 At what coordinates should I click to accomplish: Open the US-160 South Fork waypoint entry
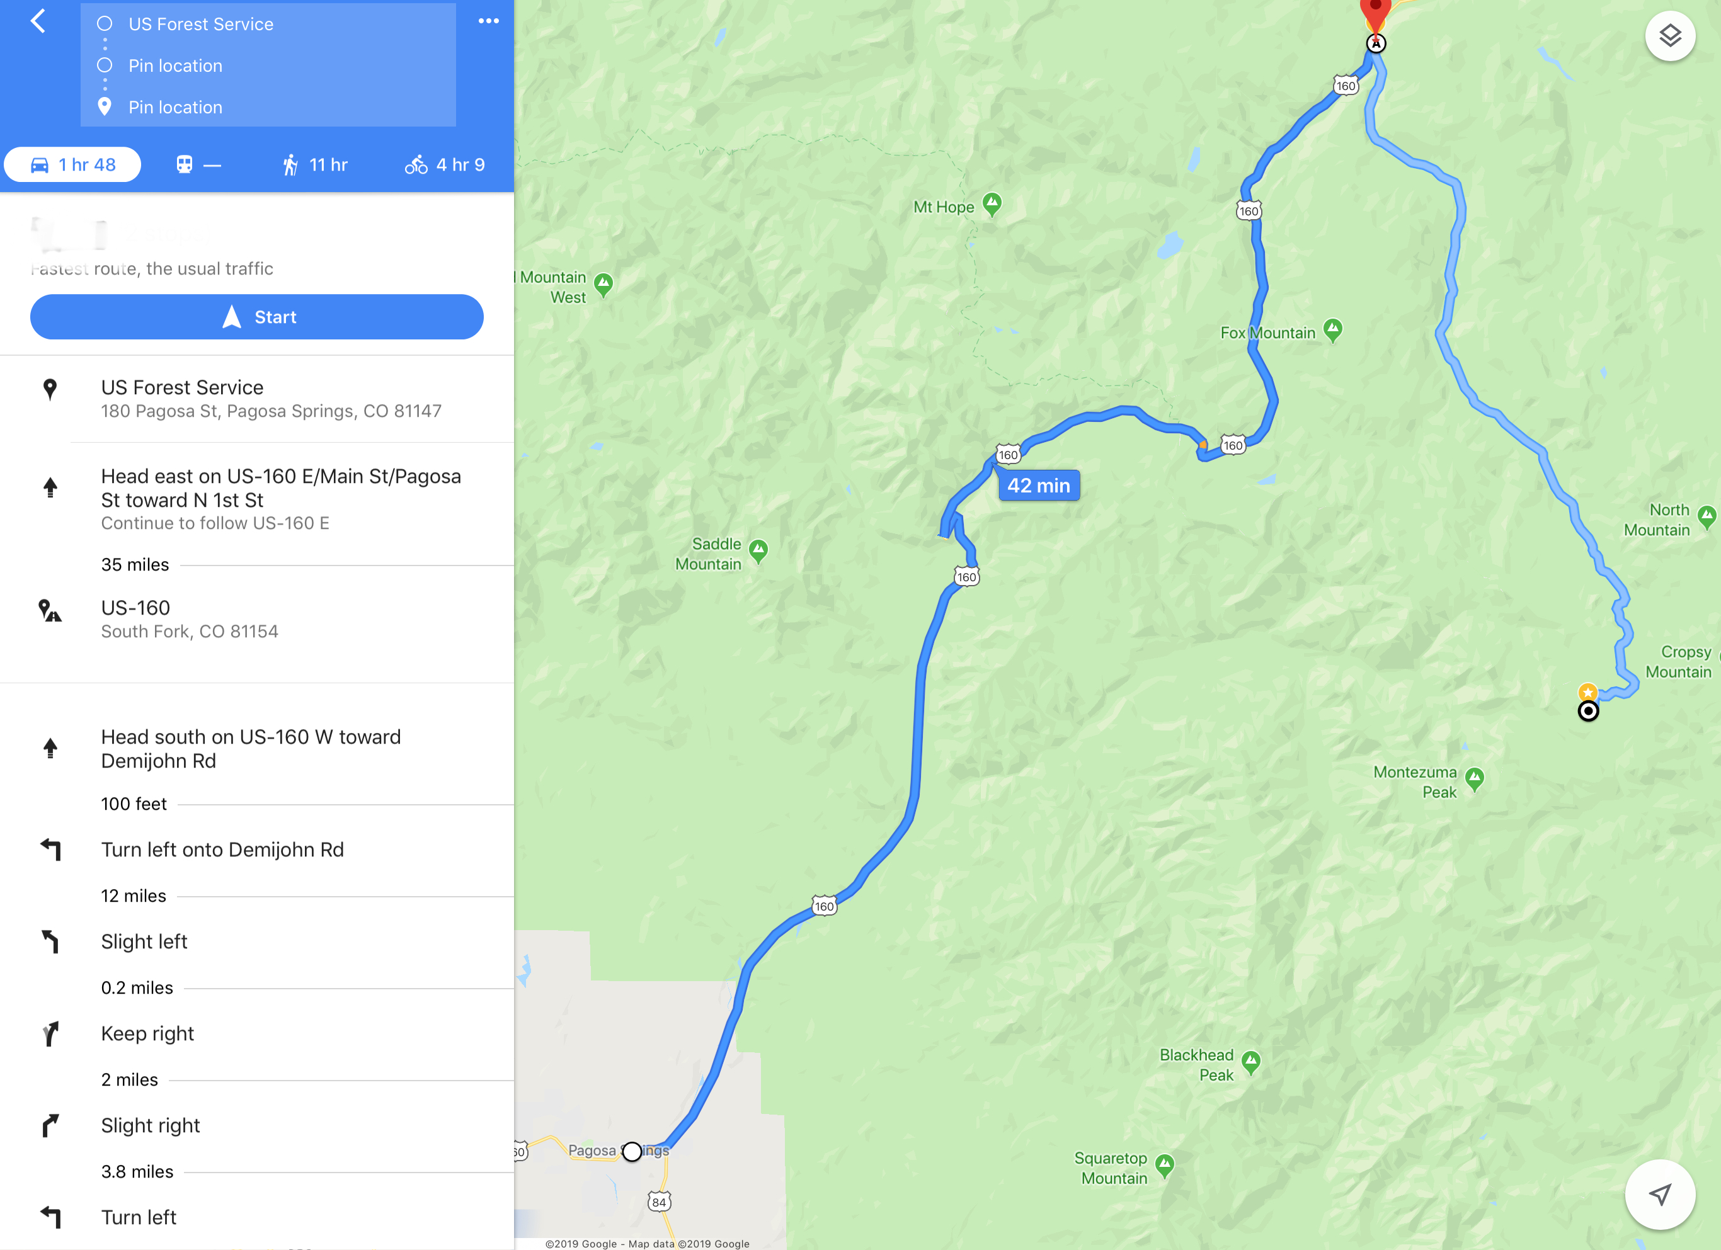point(257,619)
